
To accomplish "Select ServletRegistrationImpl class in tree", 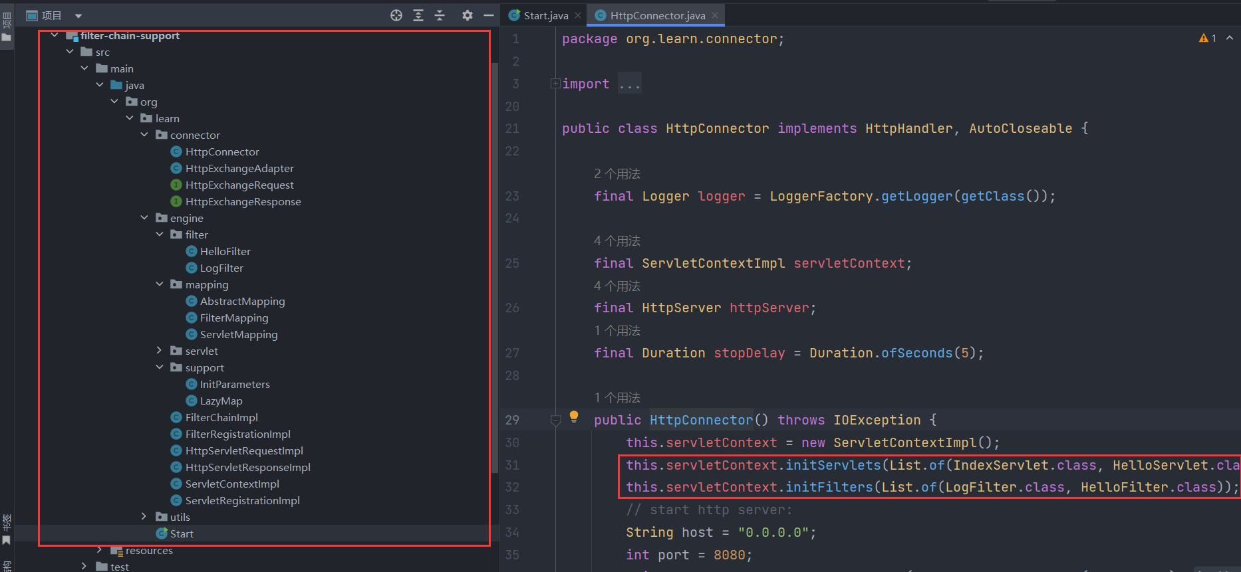I will tap(242, 500).
